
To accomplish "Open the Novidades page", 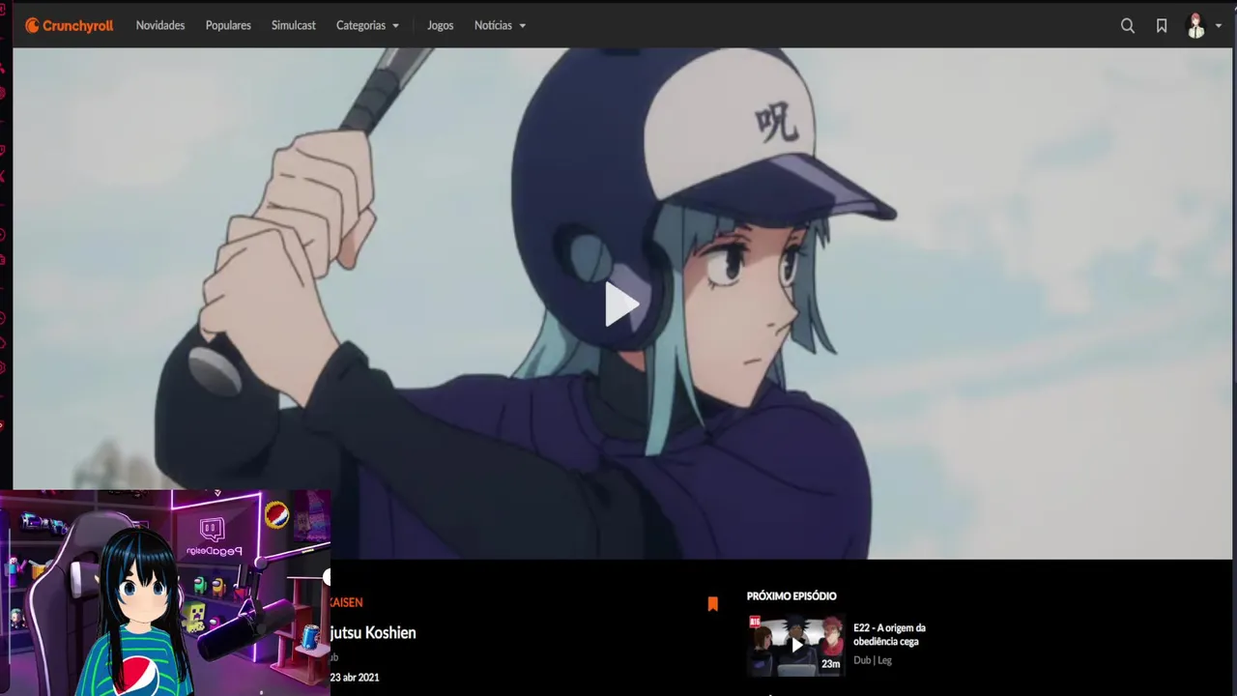I will [x=160, y=26].
